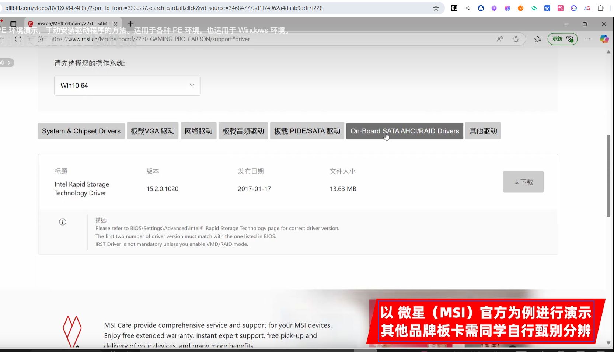Image resolution: width=614 pixels, height=352 pixels.
Task: Click the 标题 column header
Action: click(61, 171)
